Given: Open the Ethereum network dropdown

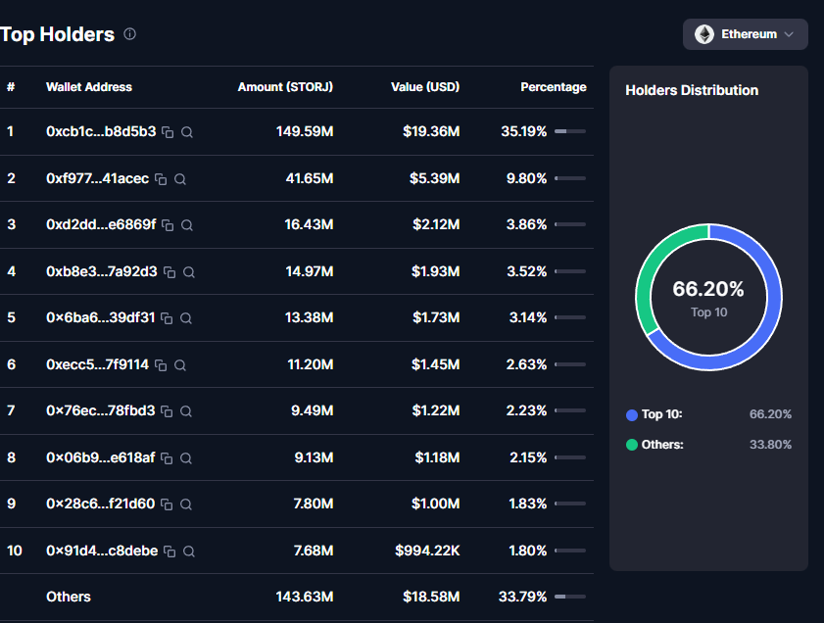Looking at the screenshot, I should coord(746,34).
